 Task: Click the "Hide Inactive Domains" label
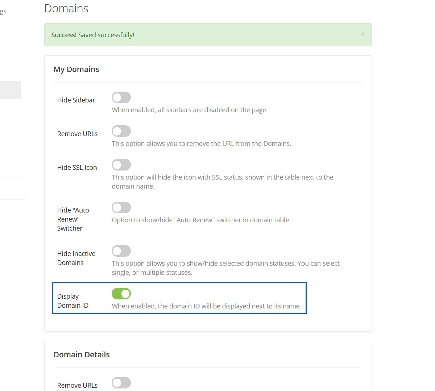pos(76,258)
